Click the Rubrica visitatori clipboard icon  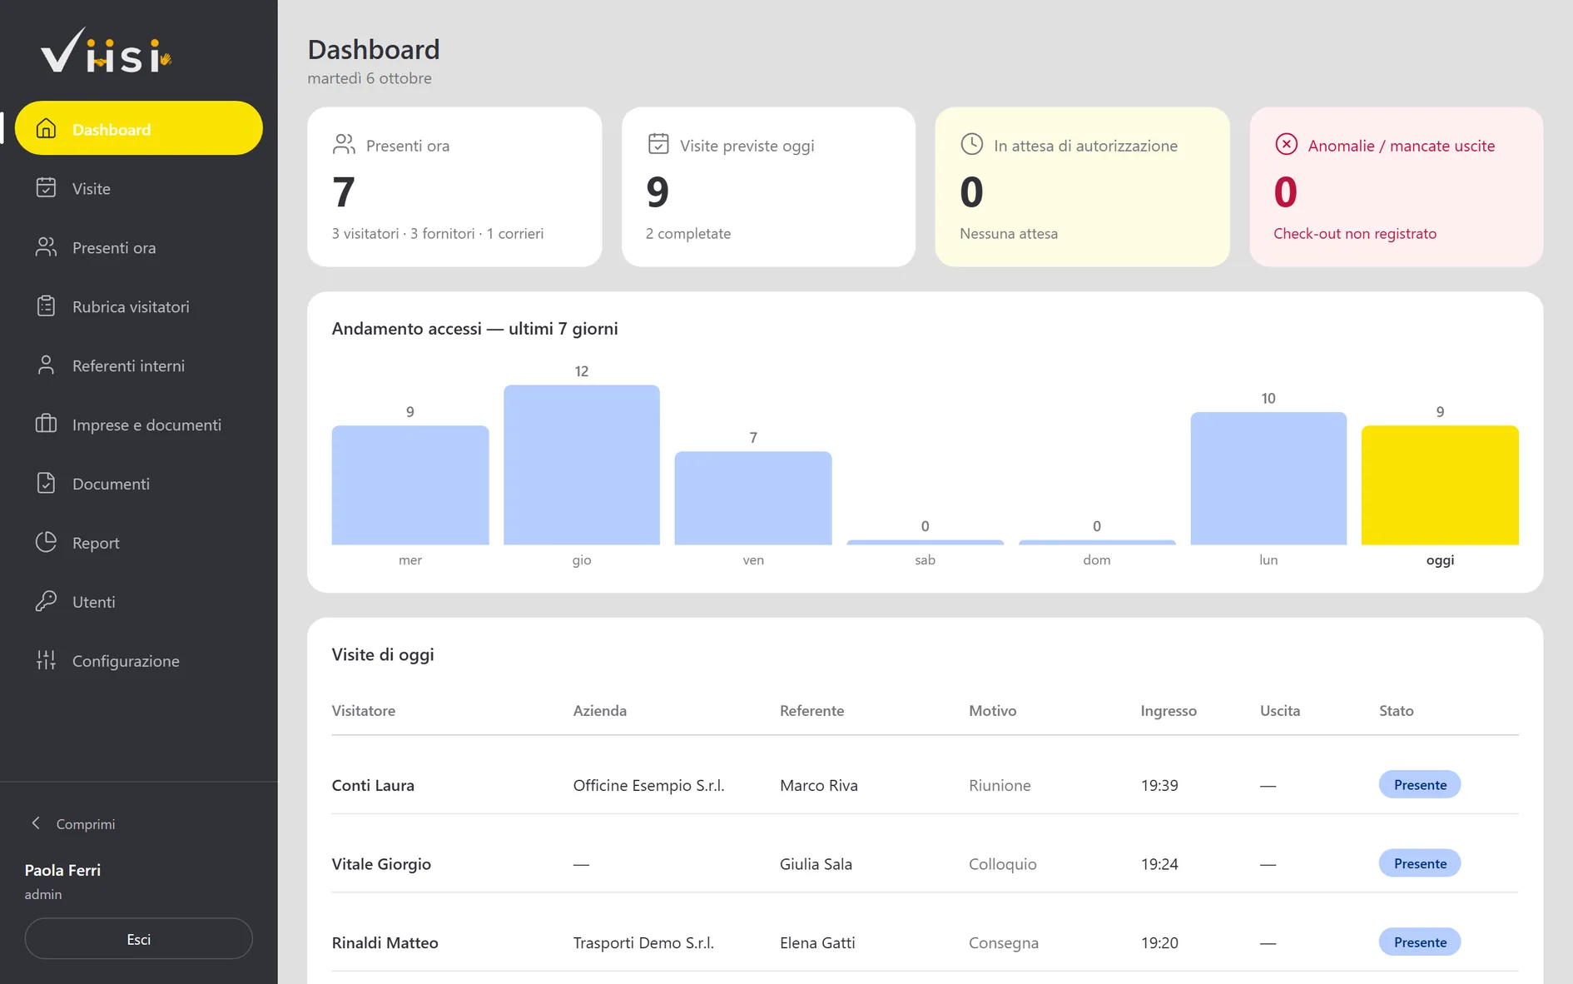click(x=47, y=306)
